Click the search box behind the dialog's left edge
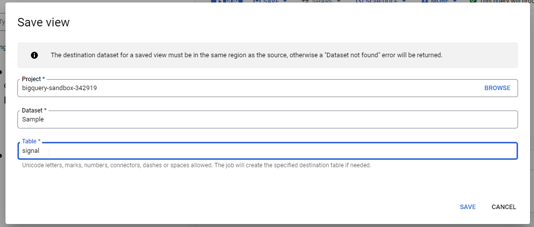Viewport: 534px width, 227px height. pyautogui.click(x=2, y=22)
